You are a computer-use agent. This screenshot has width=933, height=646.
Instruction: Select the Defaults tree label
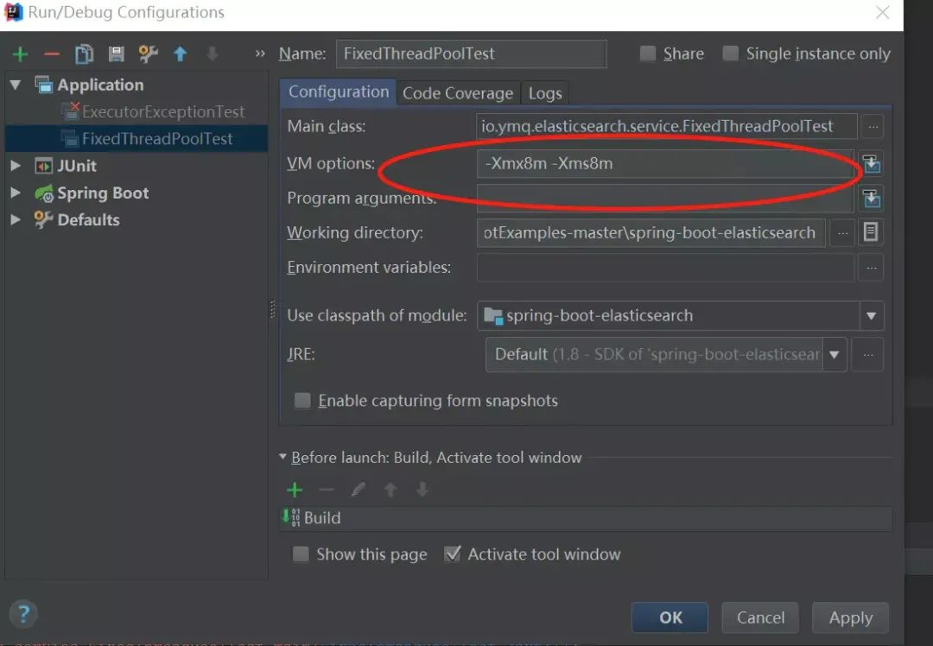pyautogui.click(x=89, y=220)
